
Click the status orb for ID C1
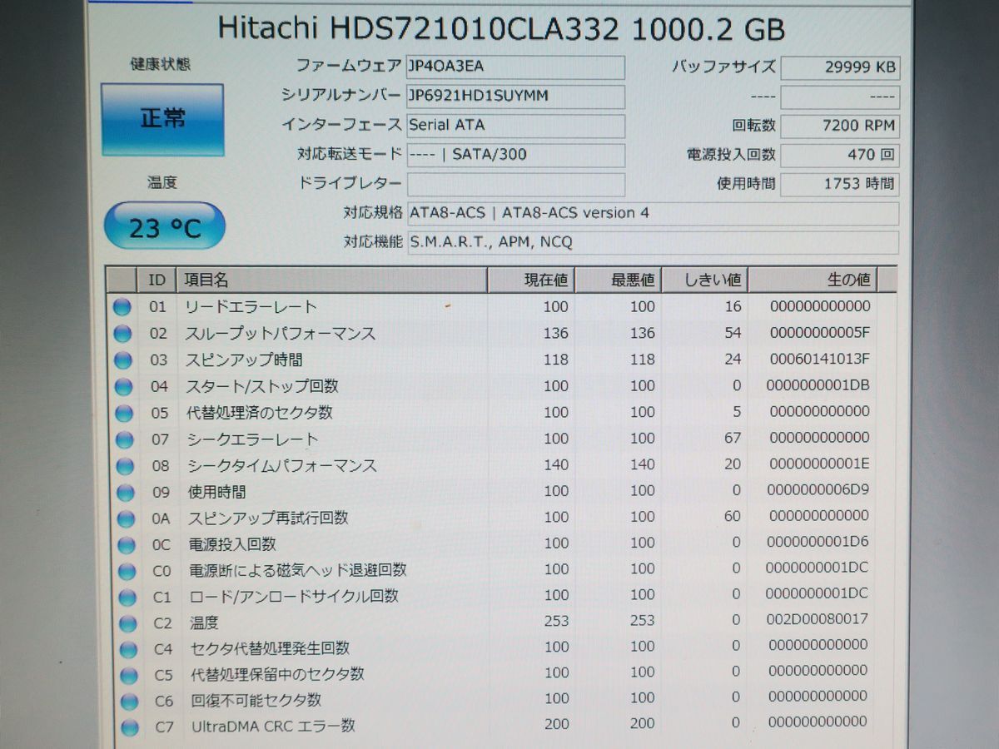127,598
